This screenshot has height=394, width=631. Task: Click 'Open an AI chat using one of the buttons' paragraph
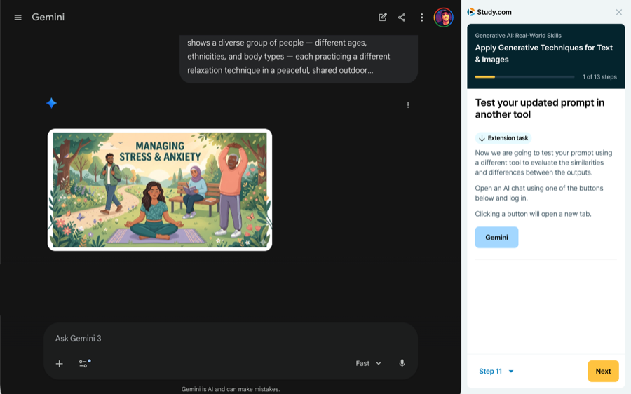(x=539, y=193)
